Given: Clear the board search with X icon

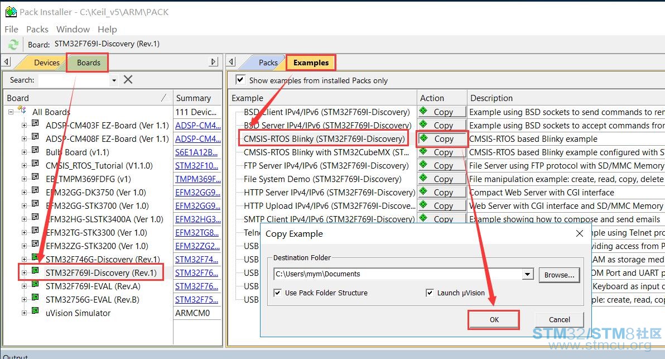Looking at the screenshot, I should (128, 80).
